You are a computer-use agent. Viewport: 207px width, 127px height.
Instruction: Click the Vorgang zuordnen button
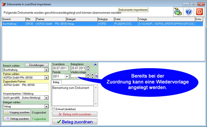(x=17, y=112)
